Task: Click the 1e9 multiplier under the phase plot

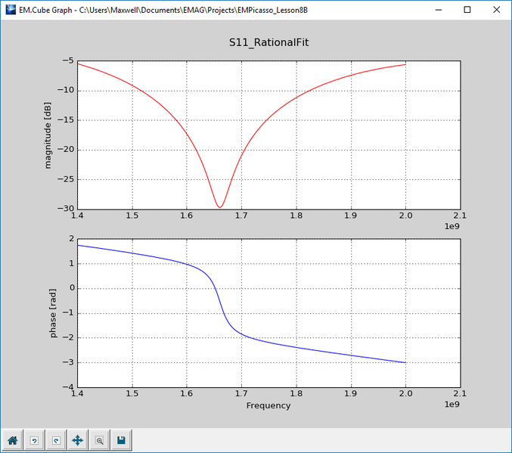Action: [452, 404]
